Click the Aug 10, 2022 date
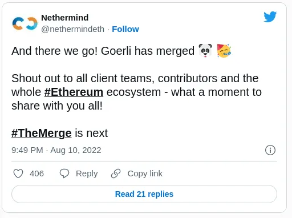This screenshot has width=292, height=218. pyautogui.click(x=76, y=150)
